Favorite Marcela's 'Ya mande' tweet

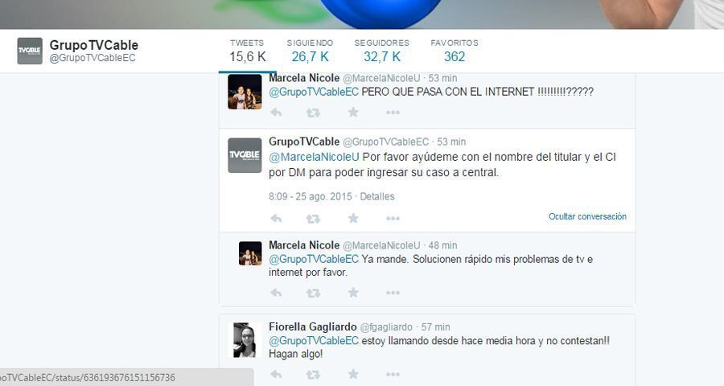click(352, 293)
